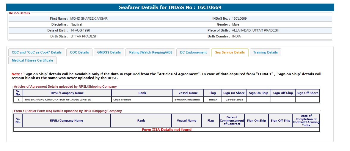Select the GMDSS Details tab
Image resolution: width=350 pixels, height=151 pixels.
[x=109, y=52]
